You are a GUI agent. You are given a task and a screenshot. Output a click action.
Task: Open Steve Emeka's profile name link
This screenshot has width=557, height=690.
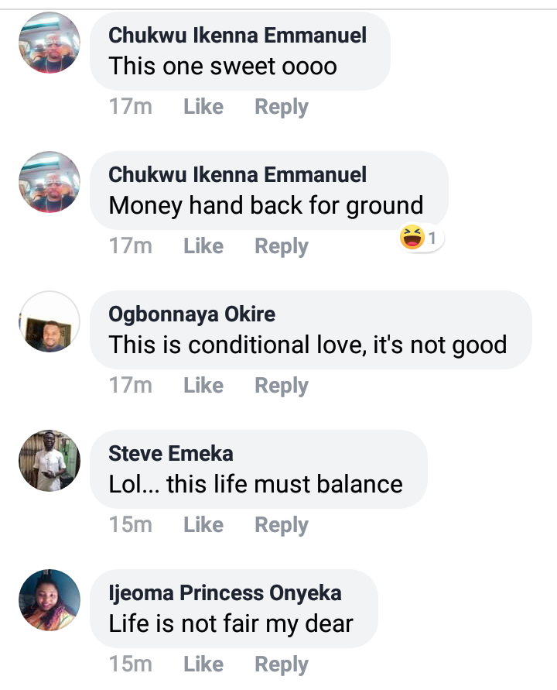(x=171, y=454)
